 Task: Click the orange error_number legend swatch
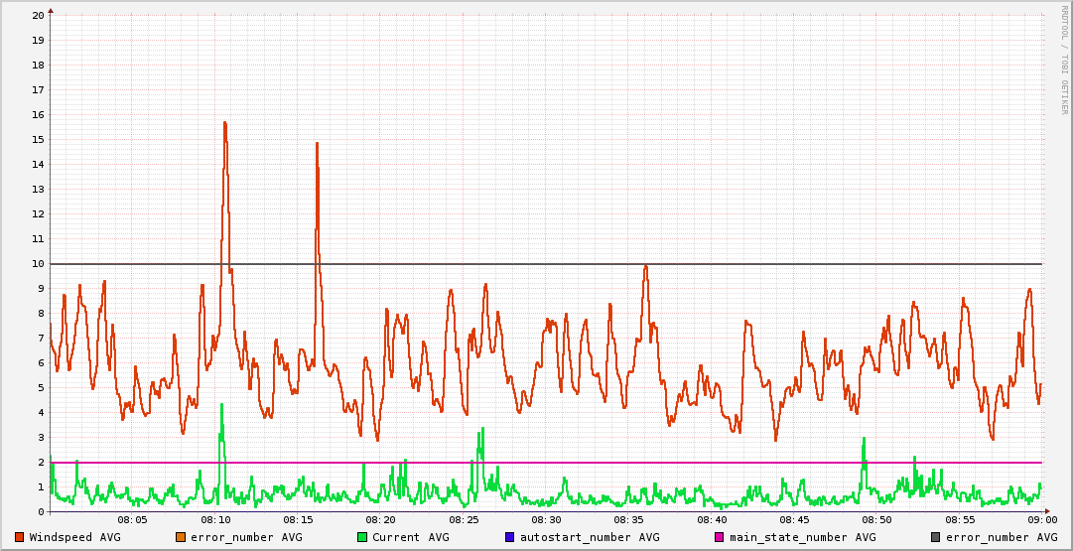coord(181,537)
